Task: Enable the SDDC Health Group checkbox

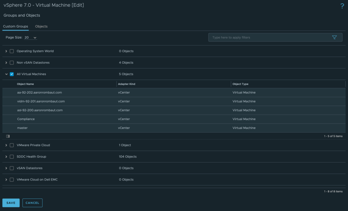Action: pos(12,157)
